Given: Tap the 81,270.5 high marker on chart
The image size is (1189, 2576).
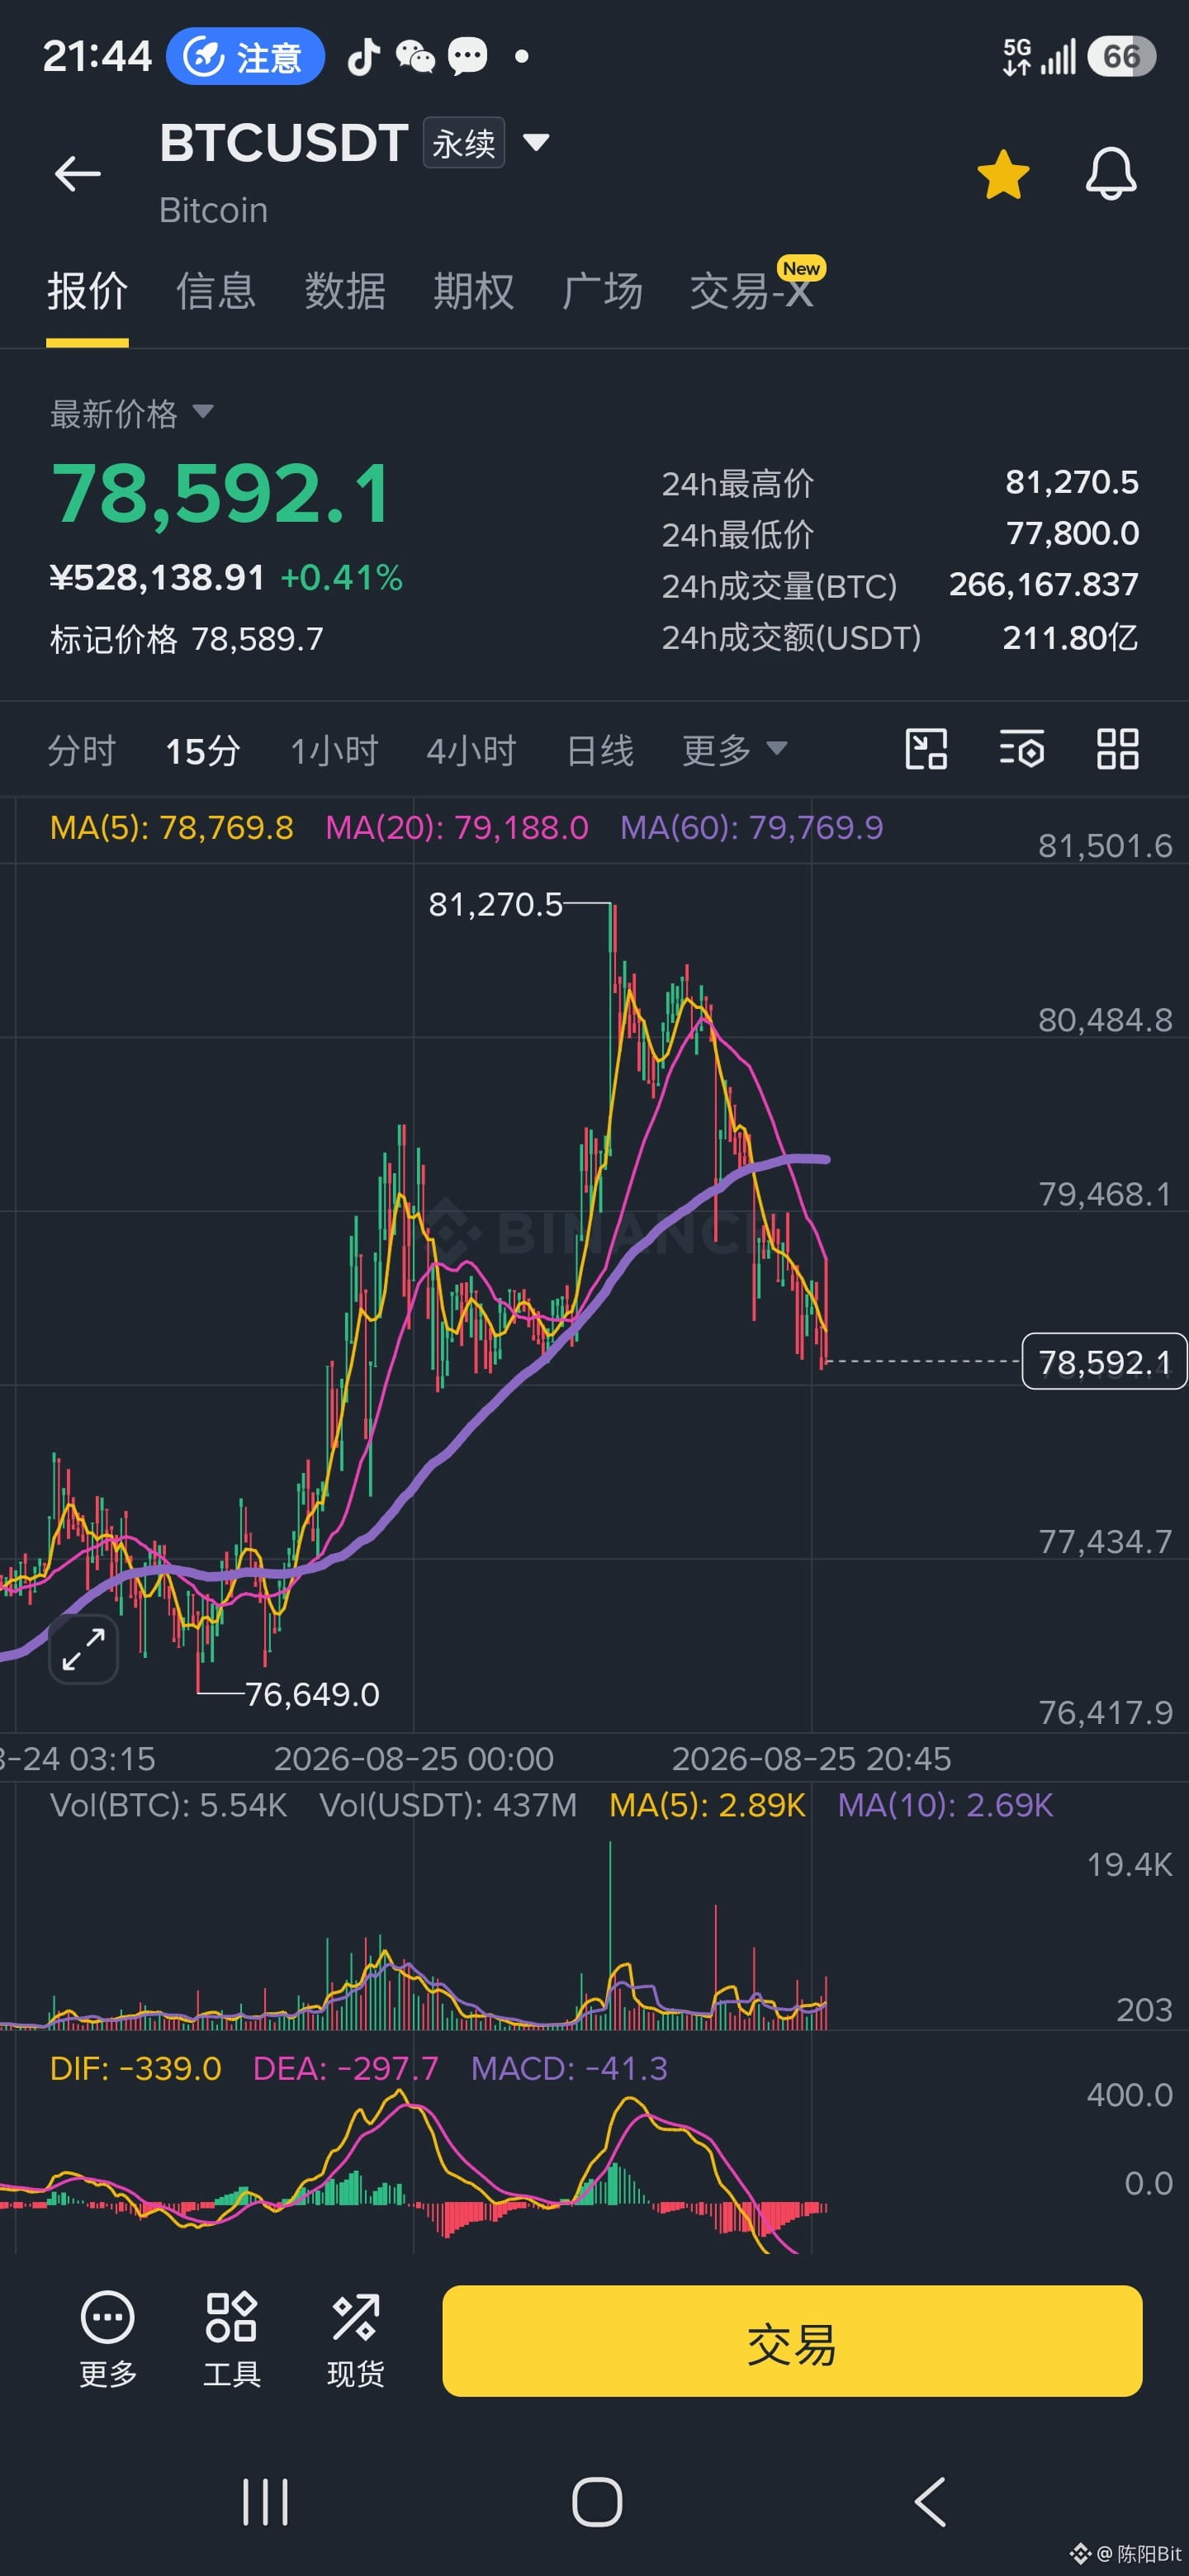Looking at the screenshot, I should [495, 905].
